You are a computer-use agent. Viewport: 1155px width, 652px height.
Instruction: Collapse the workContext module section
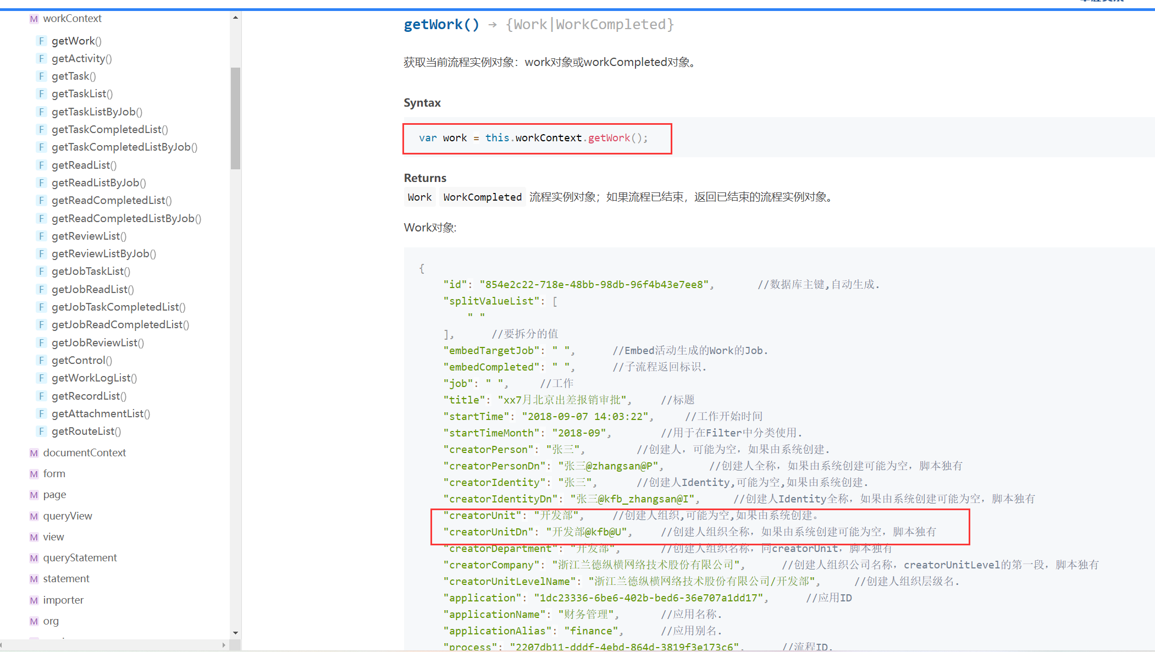tap(72, 19)
